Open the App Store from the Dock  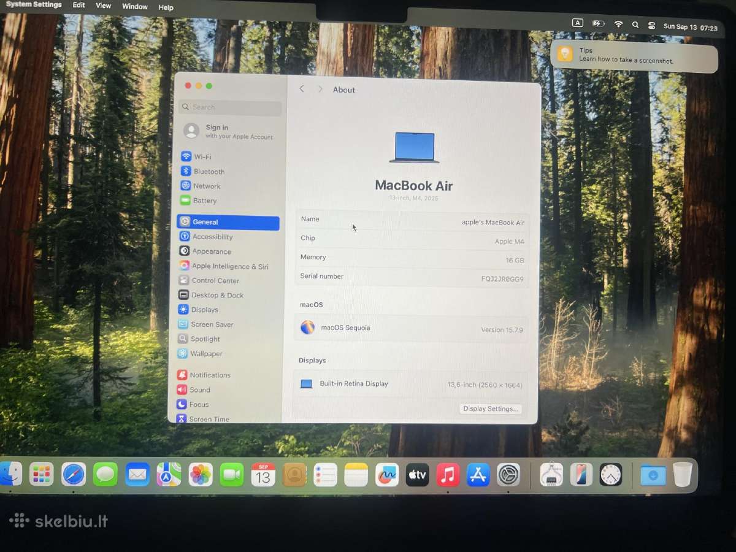point(478,475)
